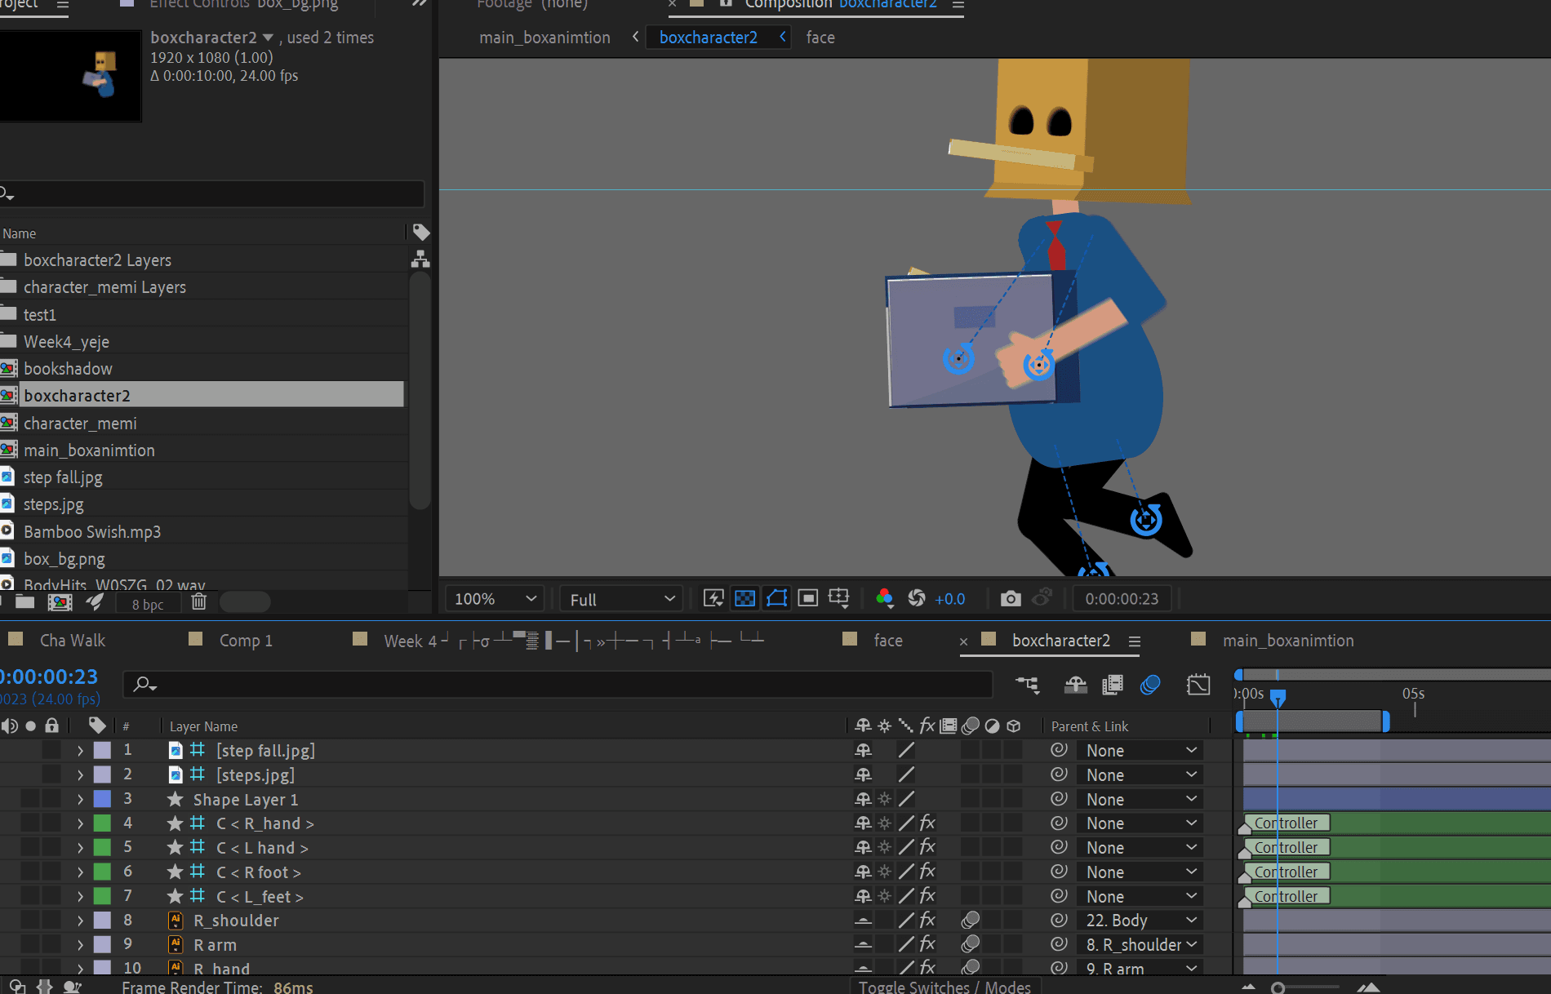Viewport: 1551px width, 994px height.
Task: Enable motion blur for timeline
Action: (x=1150, y=685)
